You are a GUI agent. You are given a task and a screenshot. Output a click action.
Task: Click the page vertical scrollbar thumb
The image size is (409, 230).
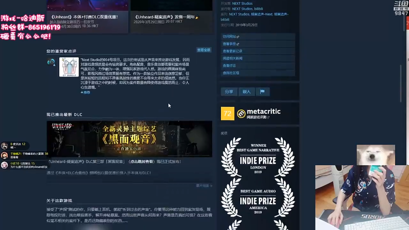(401, 83)
